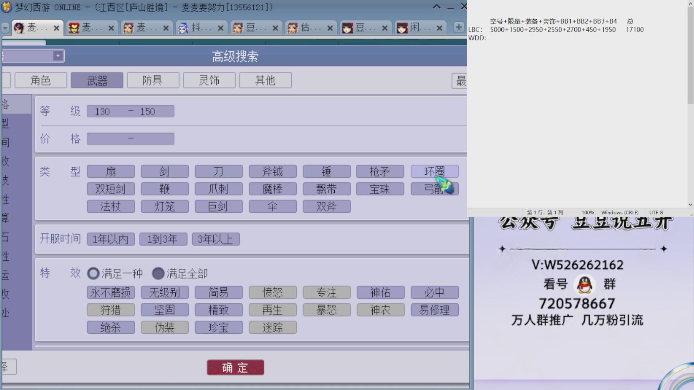
Task: Choose the 双斧 weapon type
Action: pos(326,207)
